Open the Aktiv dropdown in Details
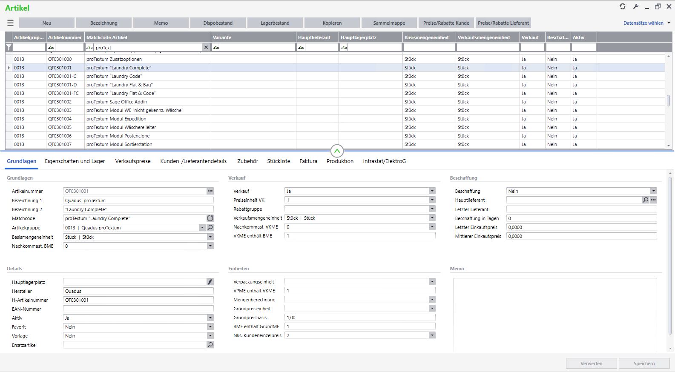This screenshot has height=372, width=675. point(210,318)
